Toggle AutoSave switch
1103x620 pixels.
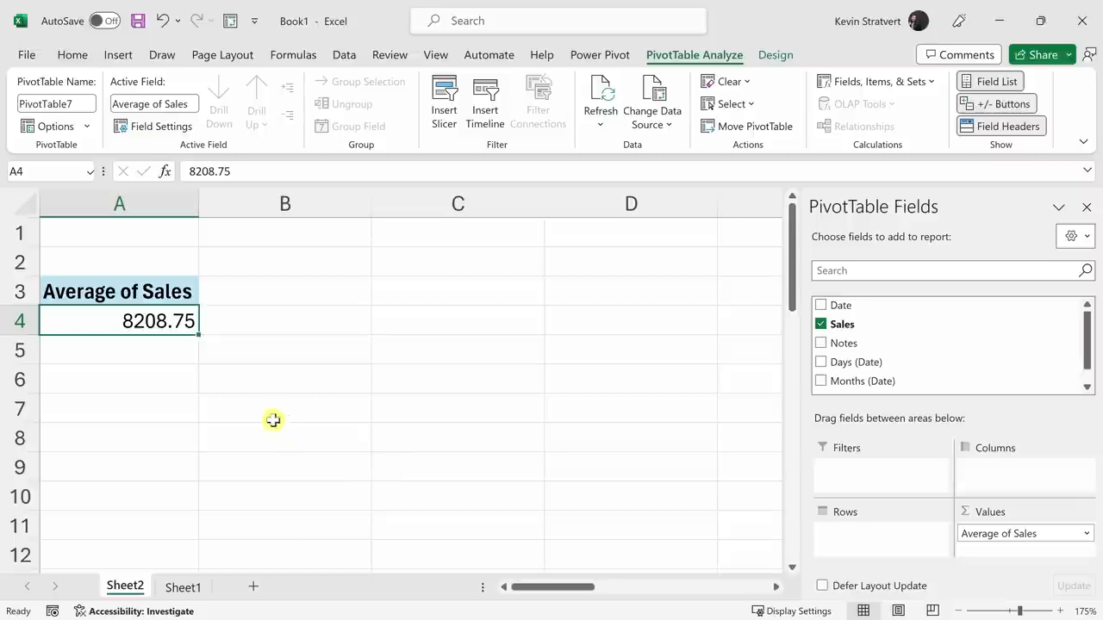coord(104,21)
